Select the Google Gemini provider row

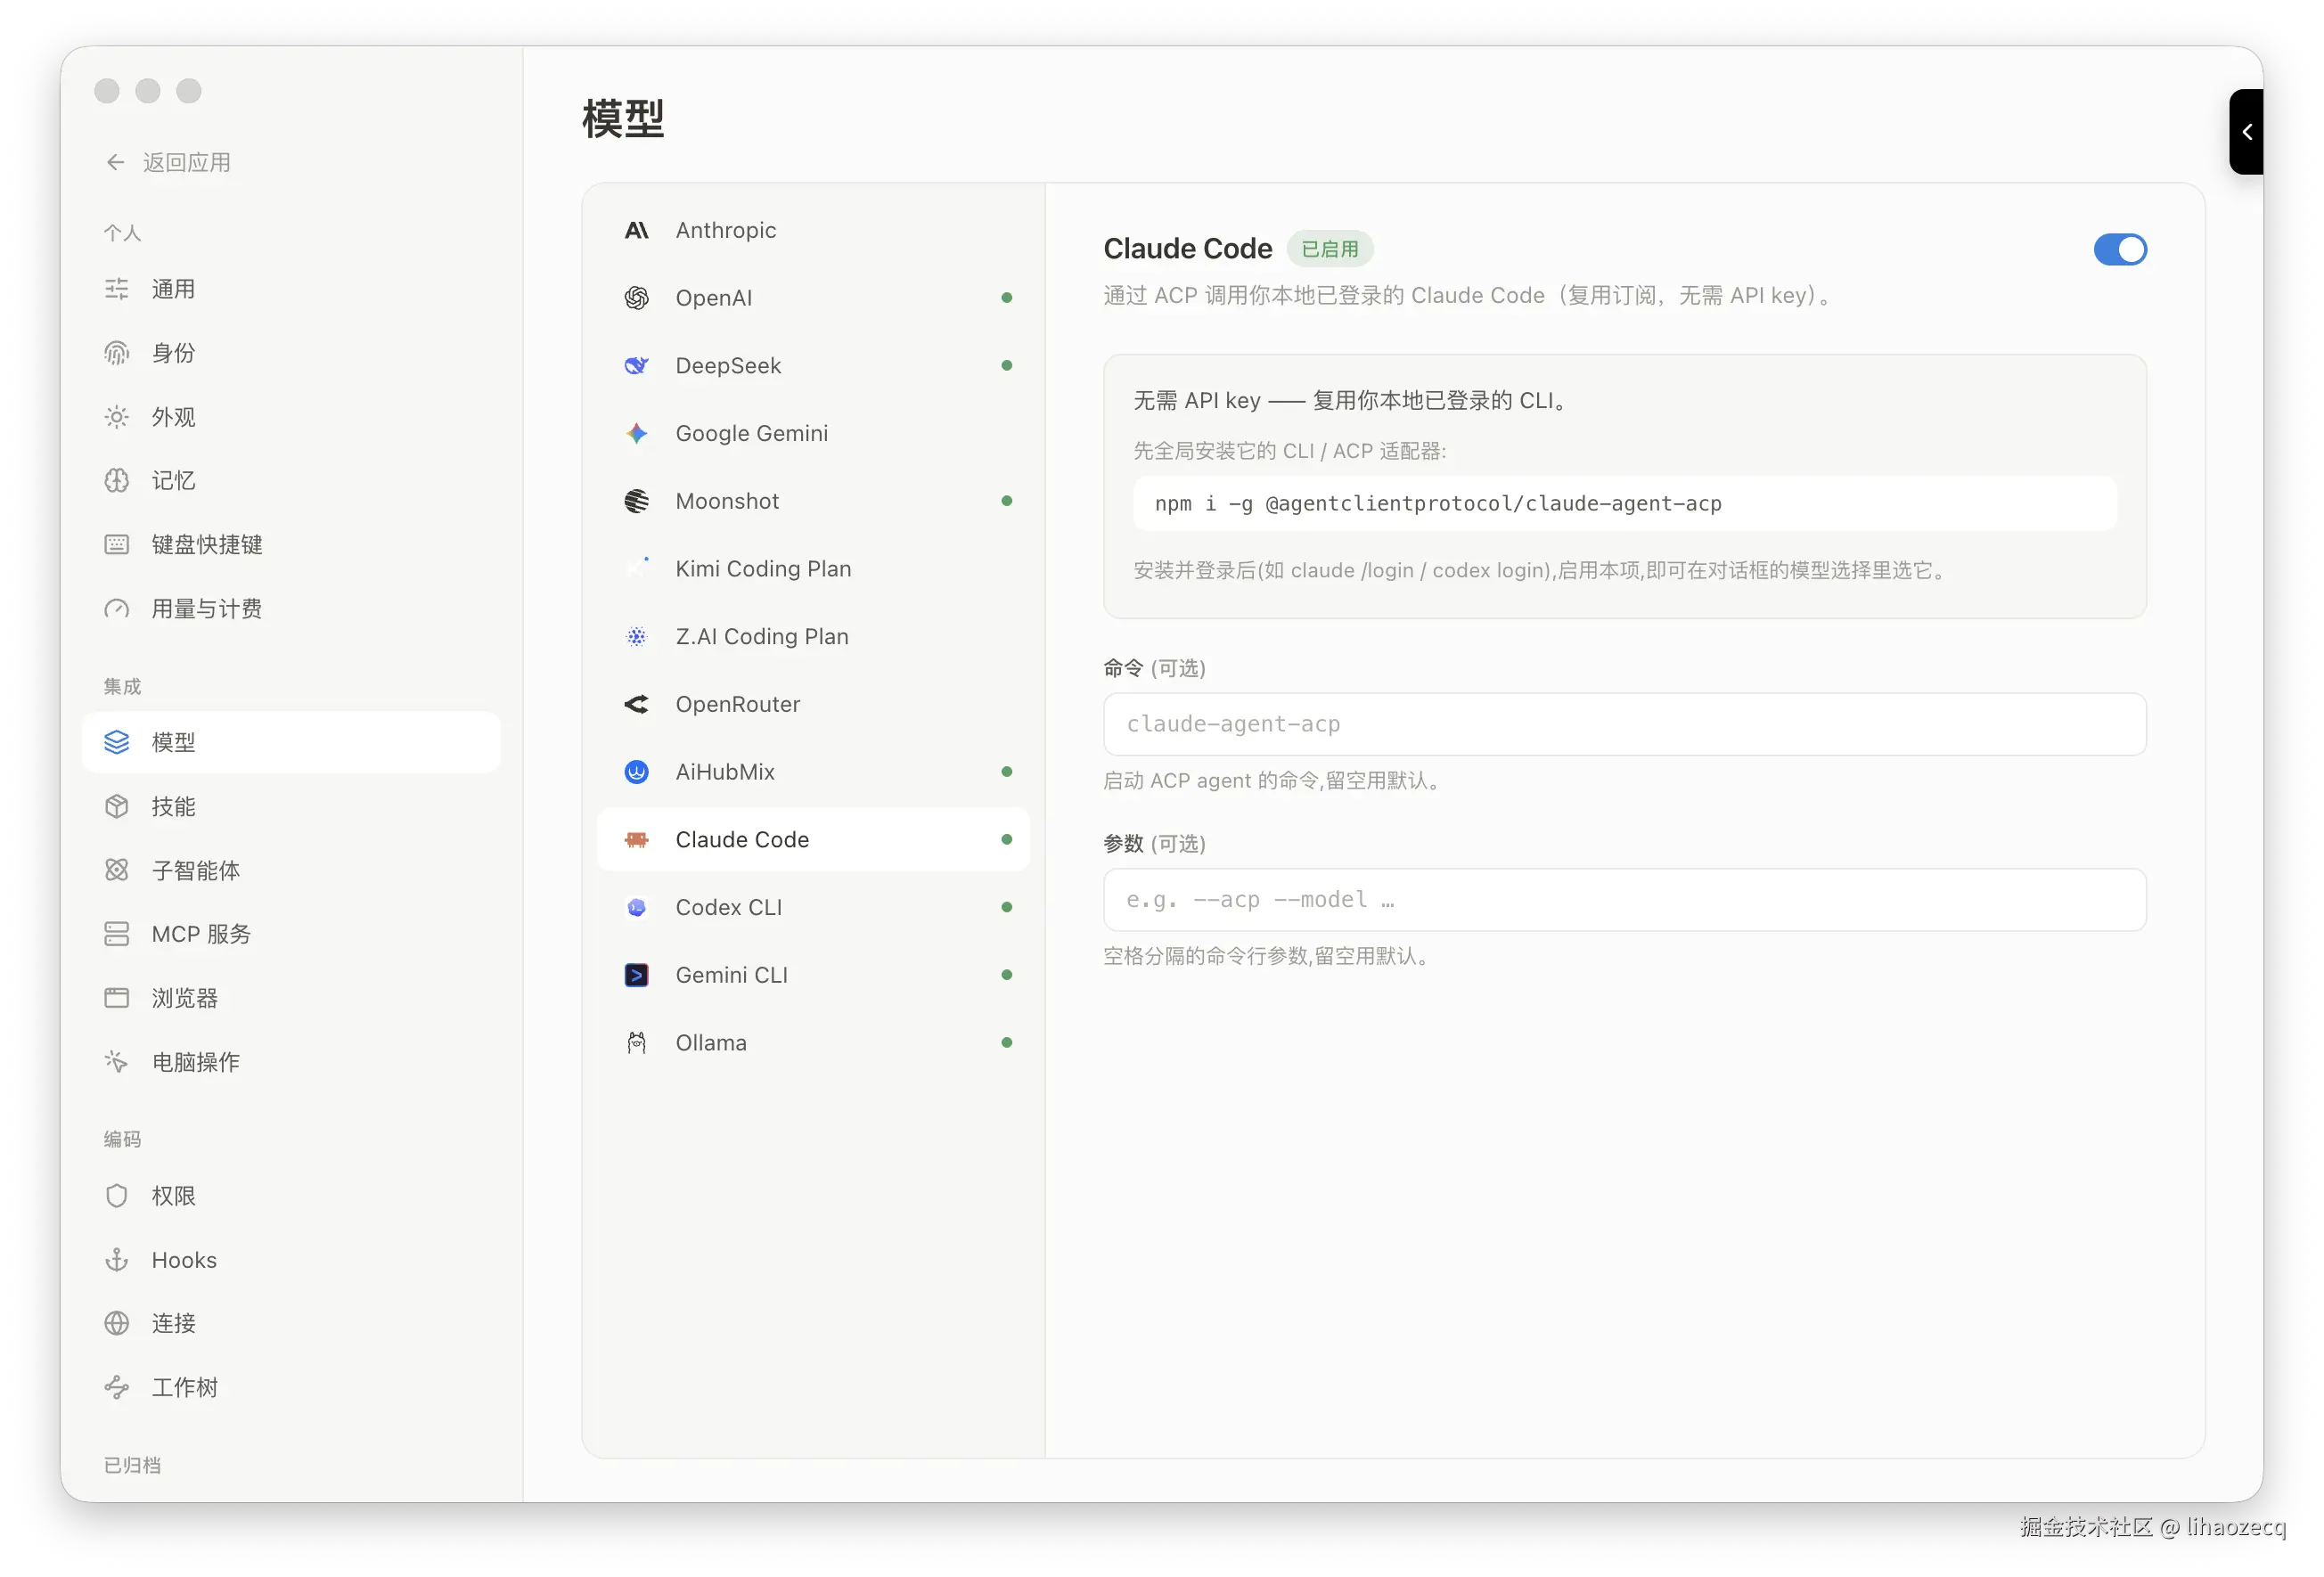click(x=813, y=433)
